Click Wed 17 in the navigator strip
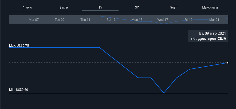 [163, 20]
